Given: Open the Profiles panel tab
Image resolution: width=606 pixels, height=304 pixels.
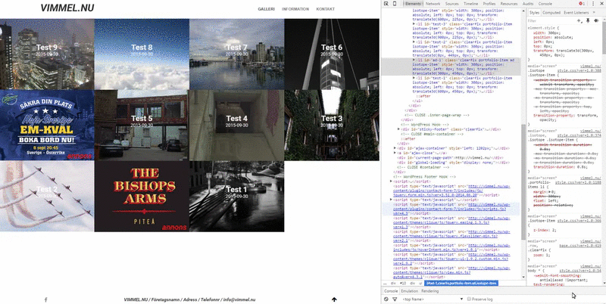Looking at the screenshot, I should coord(489,4).
